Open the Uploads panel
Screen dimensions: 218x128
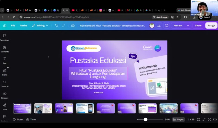click(5, 95)
